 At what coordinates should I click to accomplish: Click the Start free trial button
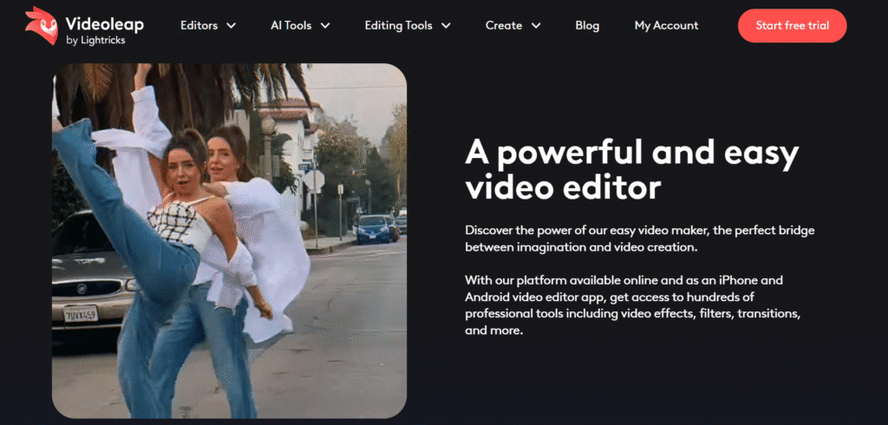[x=793, y=25]
